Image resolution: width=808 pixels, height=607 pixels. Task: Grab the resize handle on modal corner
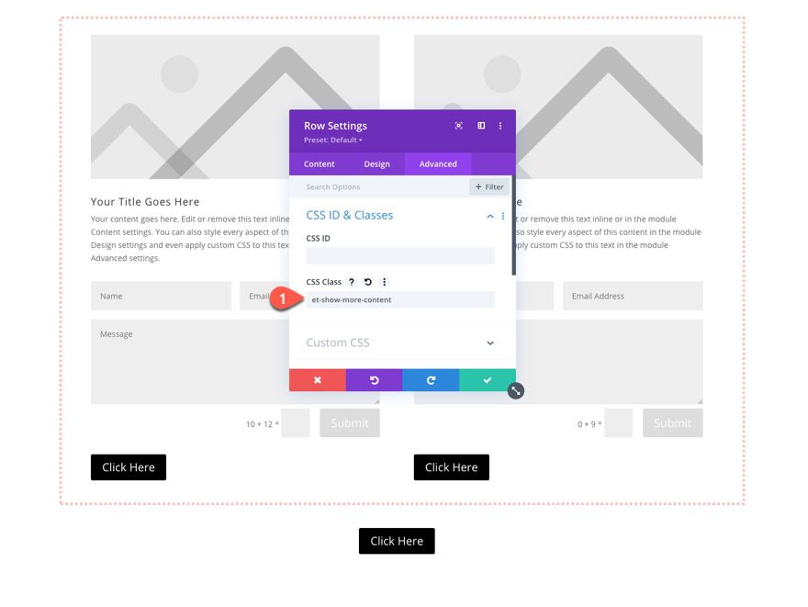(515, 390)
